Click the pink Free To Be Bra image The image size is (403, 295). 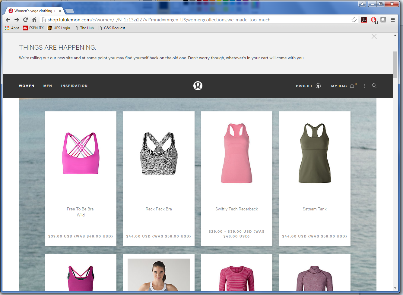[81, 154]
